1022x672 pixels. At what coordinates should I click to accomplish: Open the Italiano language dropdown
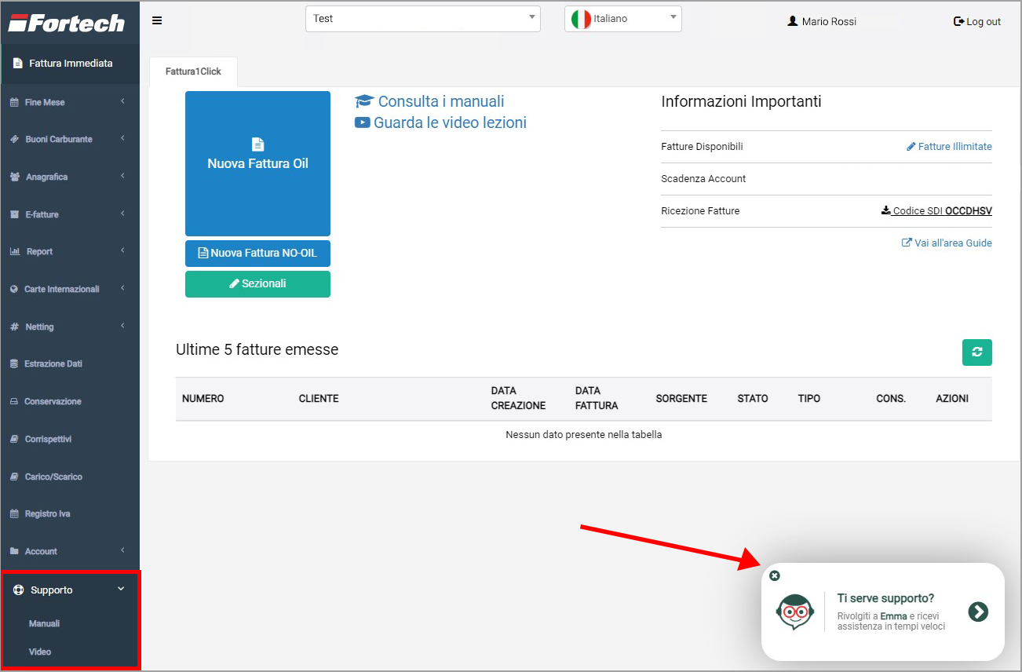tap(622, 19)
